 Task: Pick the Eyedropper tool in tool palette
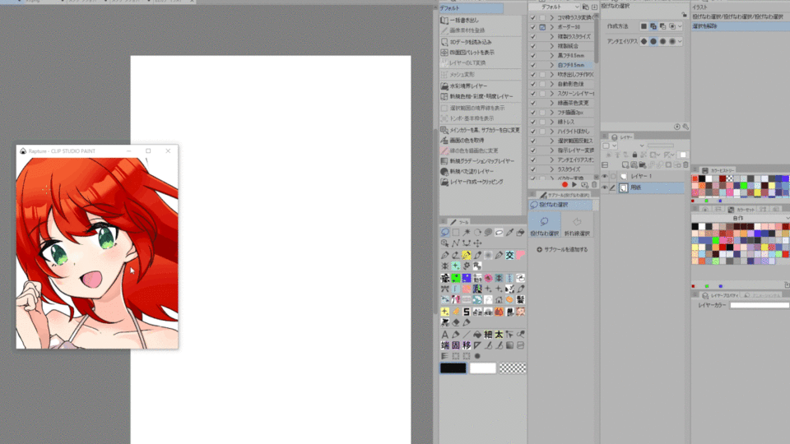click(509, 233)
